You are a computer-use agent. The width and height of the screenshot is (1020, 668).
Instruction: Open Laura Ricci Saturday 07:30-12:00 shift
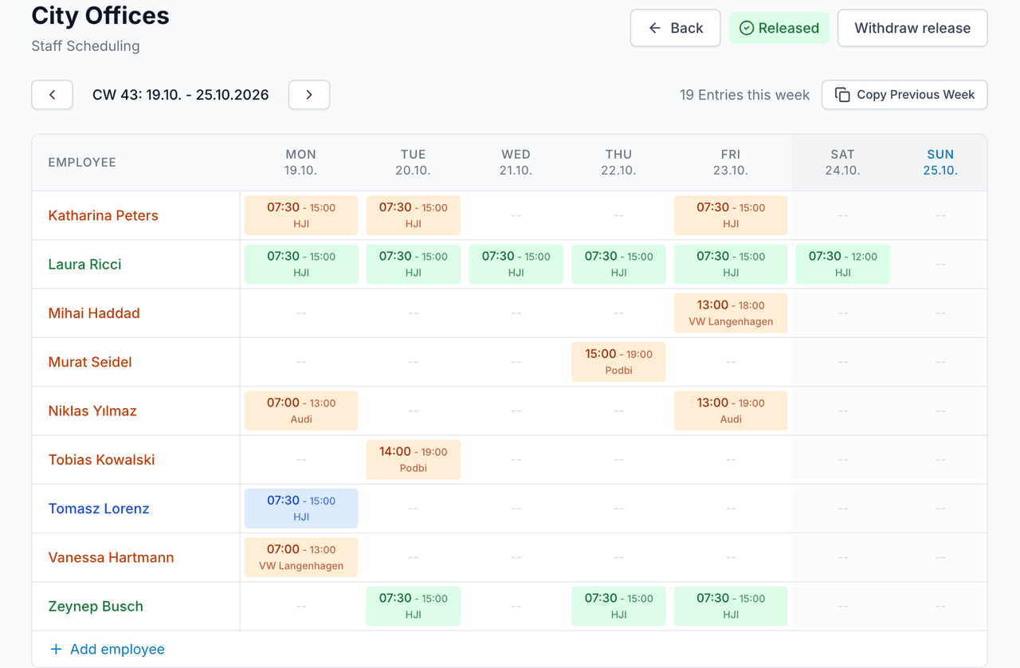tap(842, 264)
